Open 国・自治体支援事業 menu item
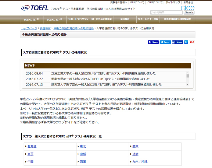 point(102,19)
